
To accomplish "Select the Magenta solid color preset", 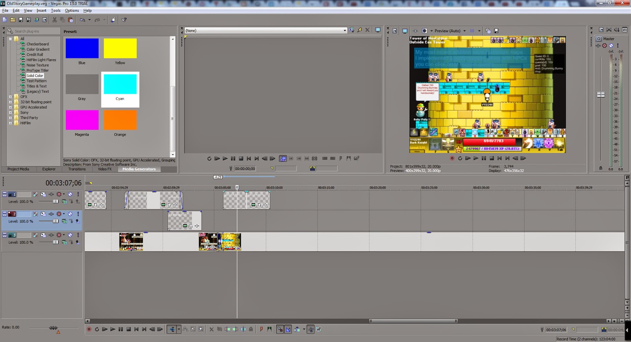I will point(82,120).
